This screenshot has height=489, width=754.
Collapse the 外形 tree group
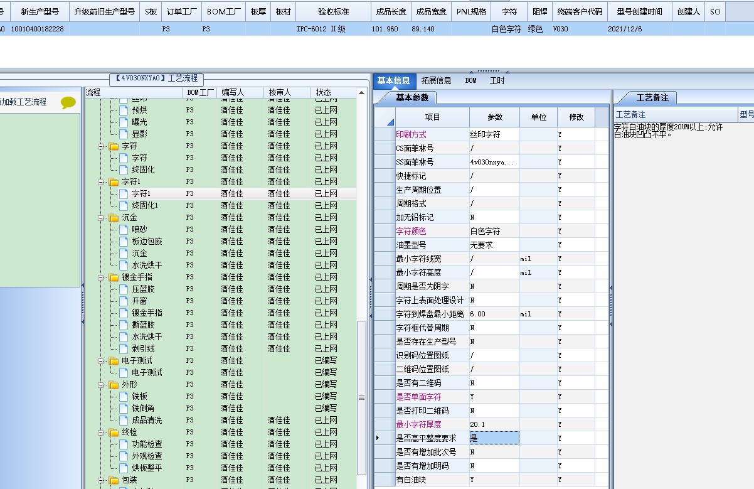(x=100, y=385)
